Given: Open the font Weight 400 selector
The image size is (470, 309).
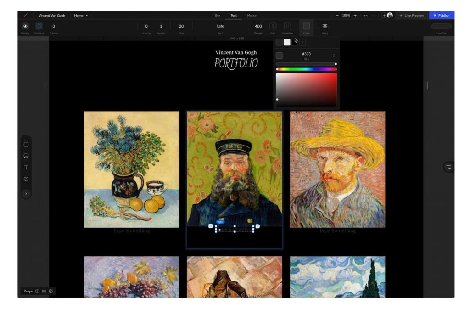Looking at the screenshot, I should point(258,26).
